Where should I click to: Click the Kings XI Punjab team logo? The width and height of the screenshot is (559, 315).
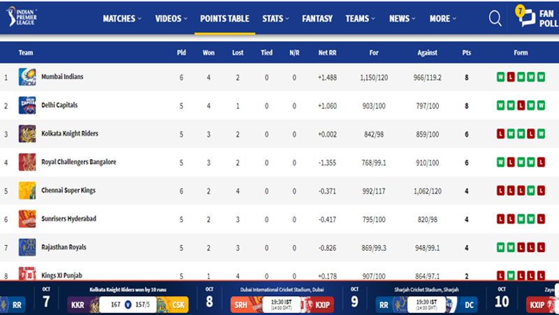tap(27, 274)
